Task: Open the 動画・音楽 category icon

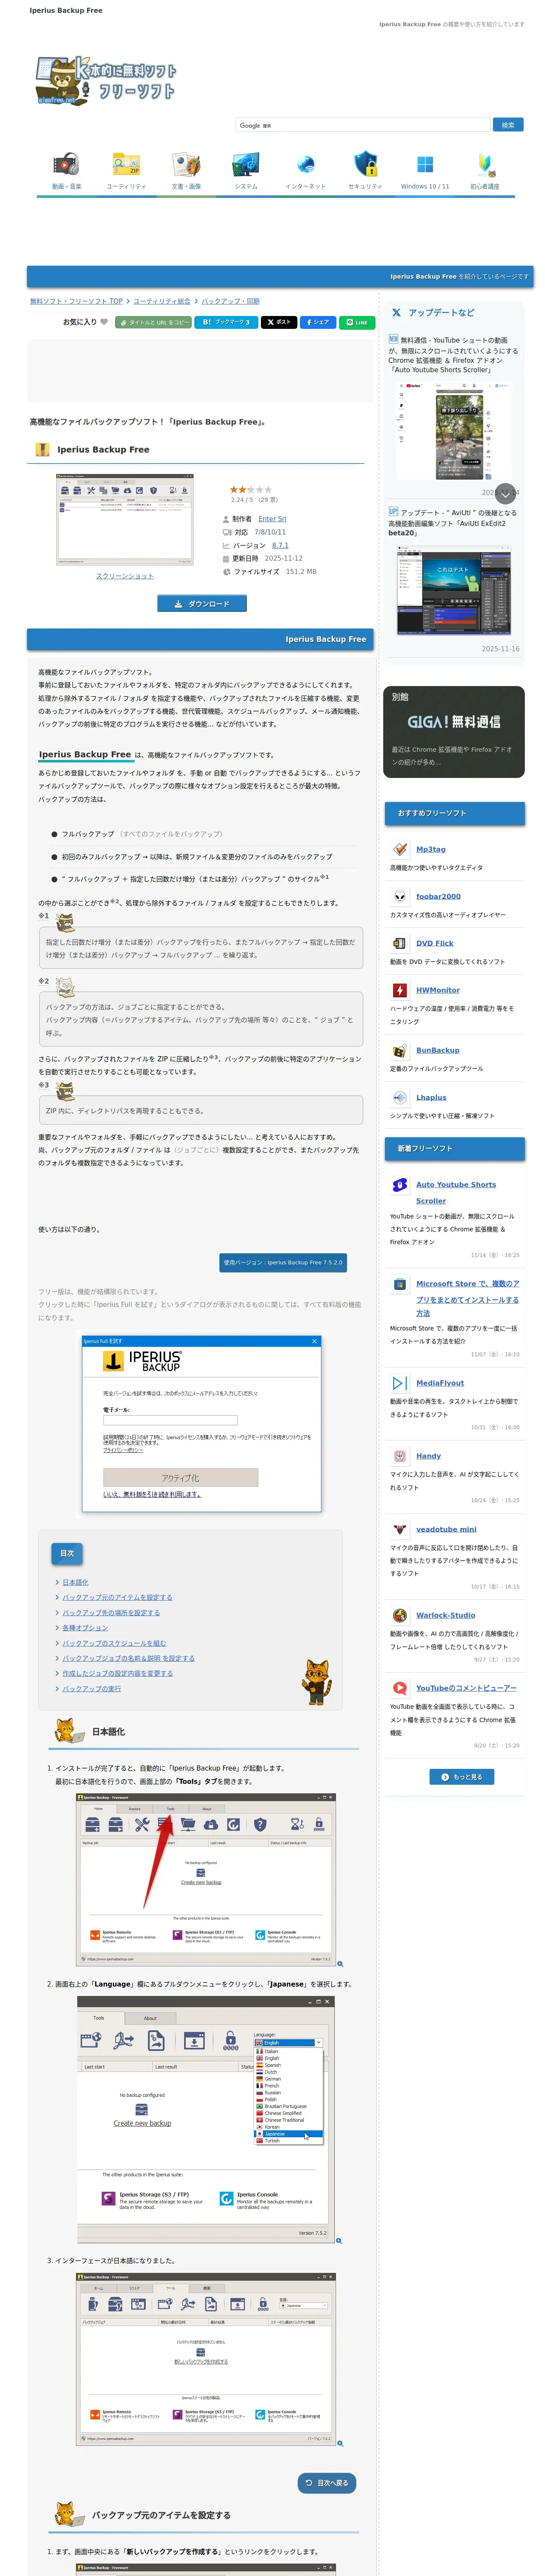Action: click(66, 164)
